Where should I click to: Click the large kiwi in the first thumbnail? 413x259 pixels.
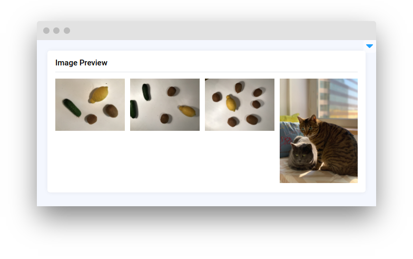click(x=111, y=111)
